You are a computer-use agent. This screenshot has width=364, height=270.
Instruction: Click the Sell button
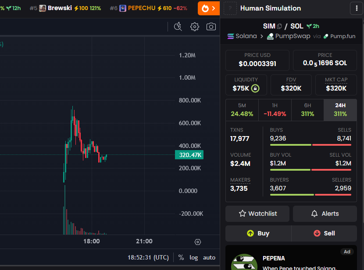pyautogui.click(x=324, y=233)
